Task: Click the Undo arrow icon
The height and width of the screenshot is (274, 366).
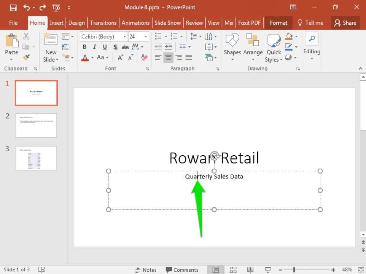Action: (26, 8)
